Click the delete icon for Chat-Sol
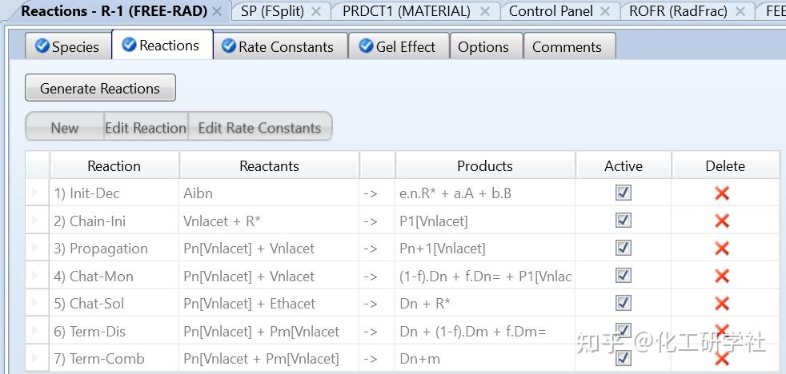This screenshot has width=786, height=374. pos(722,304)
